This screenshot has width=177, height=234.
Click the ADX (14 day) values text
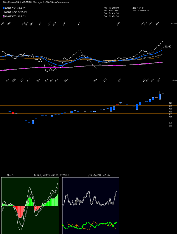coord(100,175)
